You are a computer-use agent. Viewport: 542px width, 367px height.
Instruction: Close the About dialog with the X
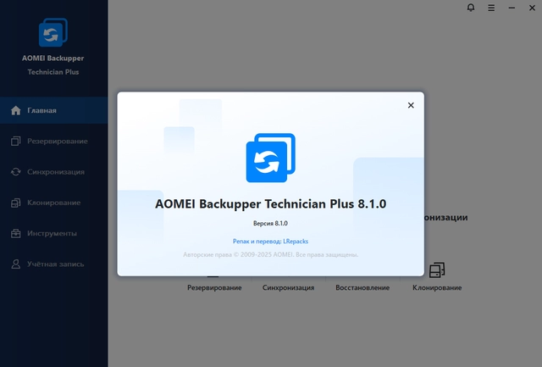point(411,105)
